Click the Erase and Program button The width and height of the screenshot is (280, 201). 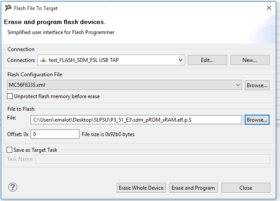(193, 188)
